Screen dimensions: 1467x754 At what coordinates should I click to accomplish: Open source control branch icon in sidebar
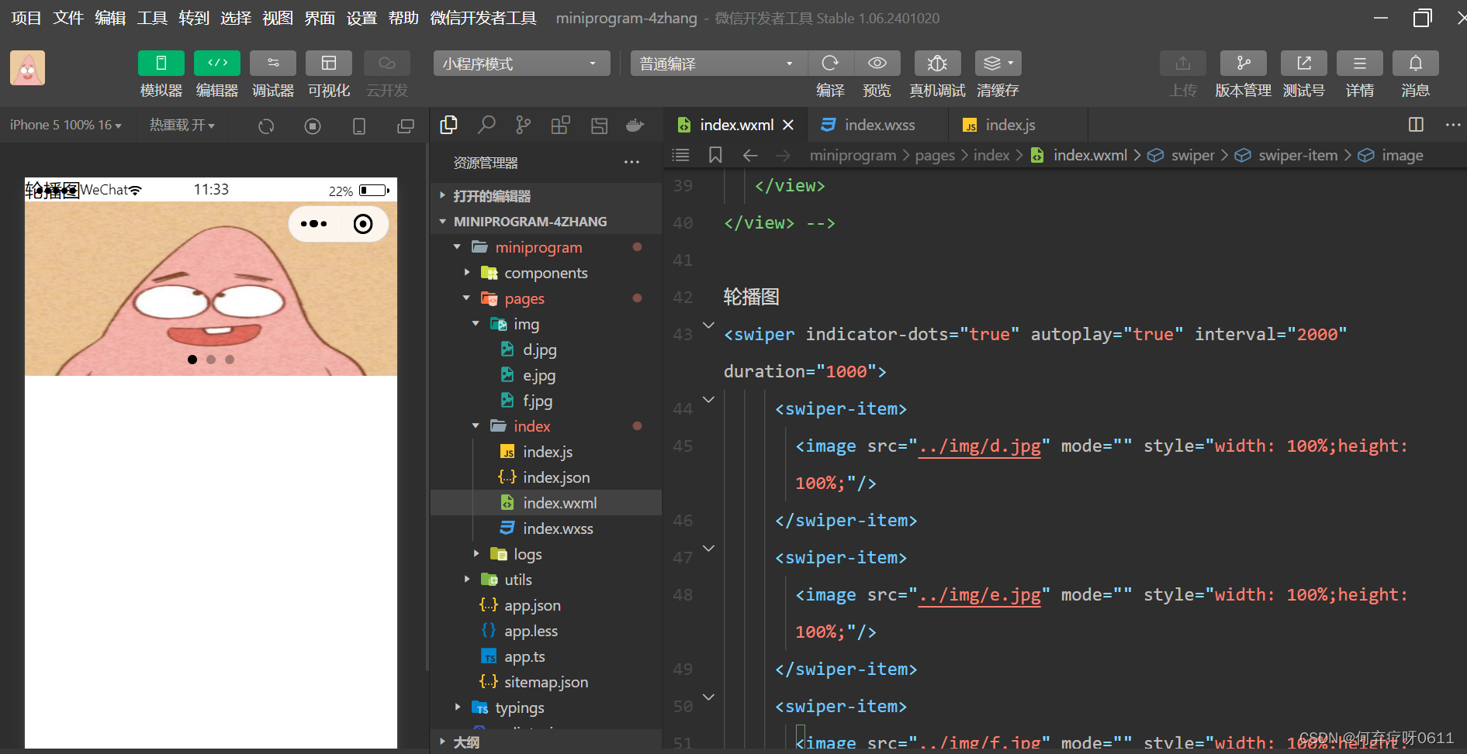tap(524, 125)
